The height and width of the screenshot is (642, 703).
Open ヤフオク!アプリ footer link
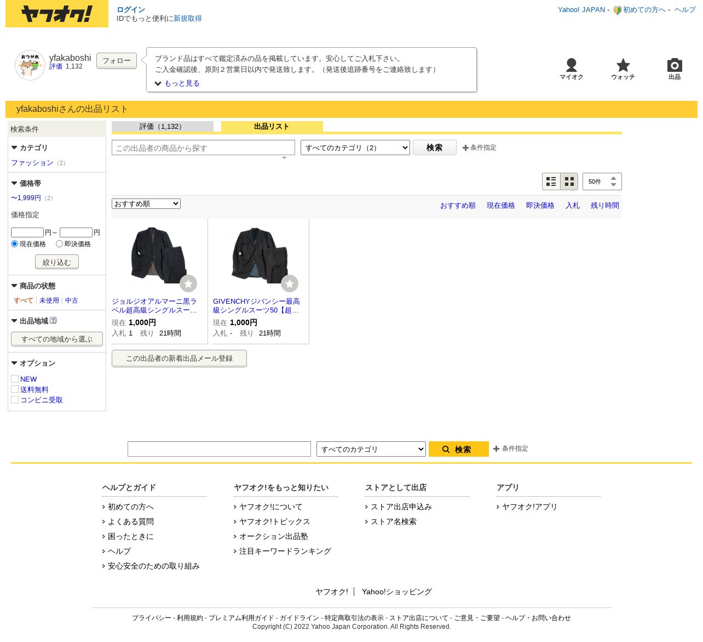pos(529,507)
